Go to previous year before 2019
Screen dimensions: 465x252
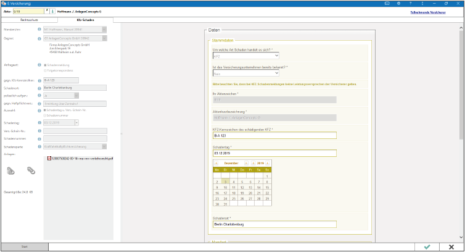(x=253, y=163)
